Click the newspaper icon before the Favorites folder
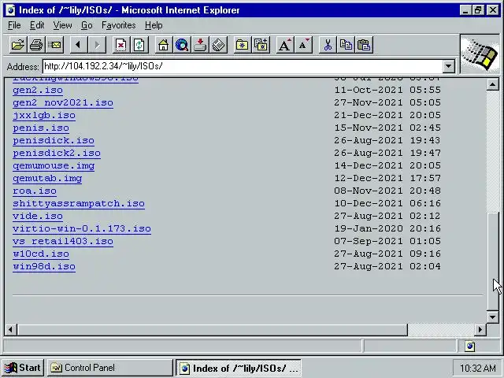The image size is (504, 378). coord(219,45)
